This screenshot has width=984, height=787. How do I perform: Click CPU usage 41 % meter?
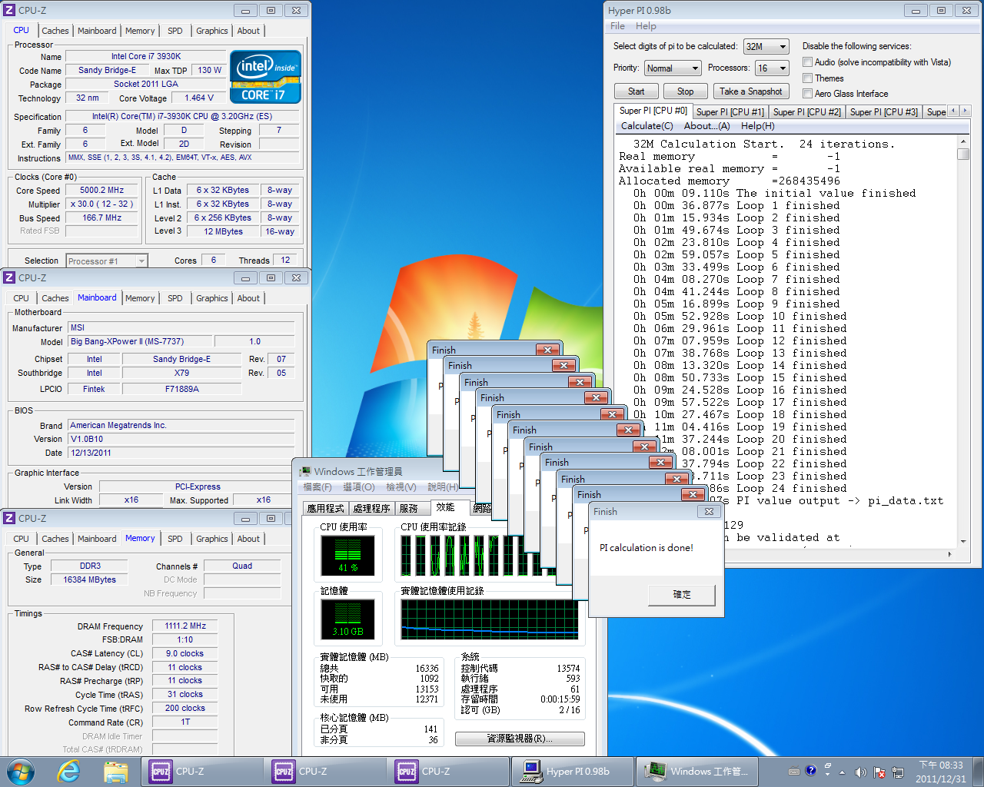click(347, 556)
